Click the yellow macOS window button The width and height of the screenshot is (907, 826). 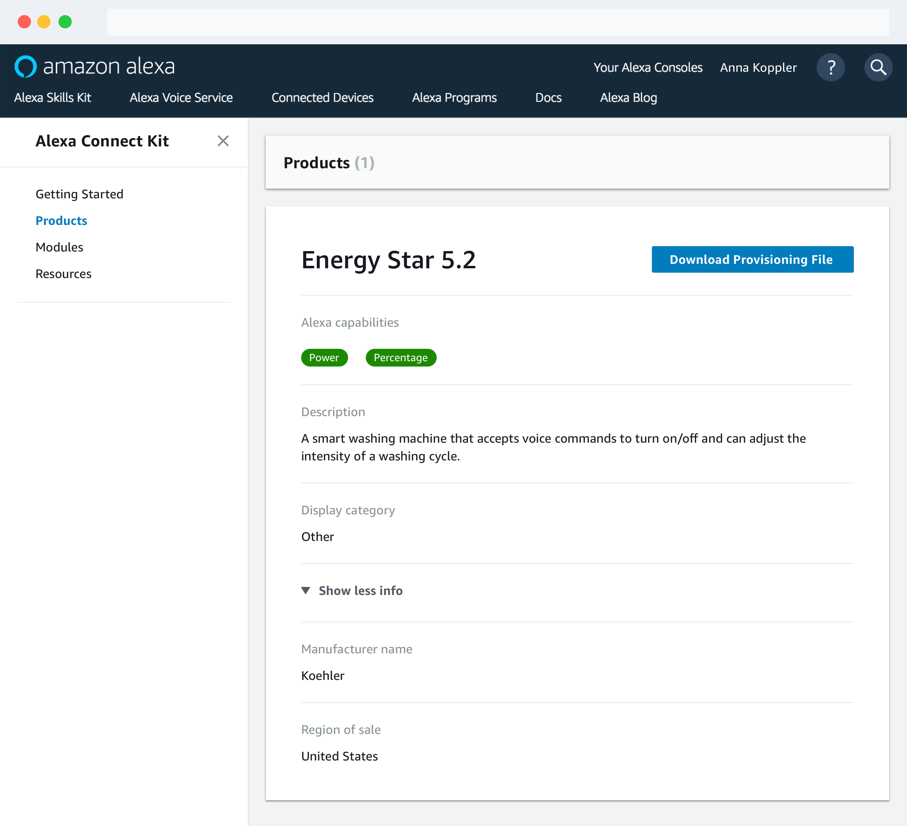click(x=44, y=22)
